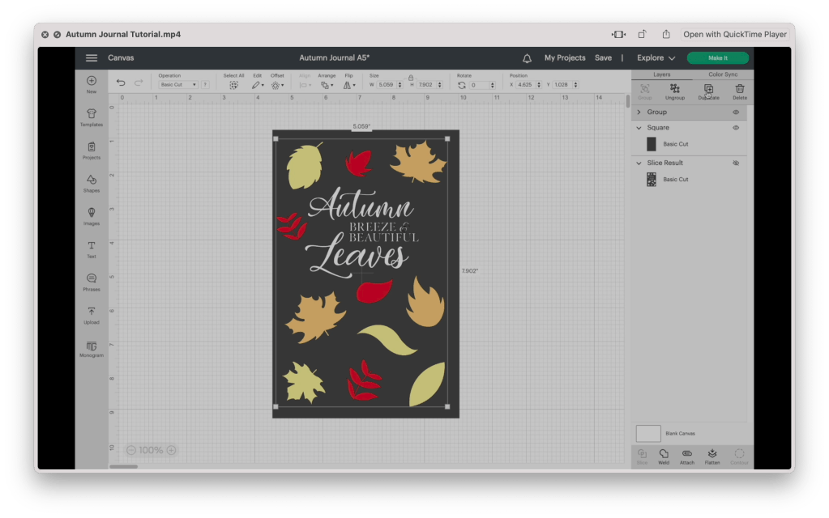Hide the Group layer visibility
Viewport: 829px width, 518px height.
(x=736, y=113)
